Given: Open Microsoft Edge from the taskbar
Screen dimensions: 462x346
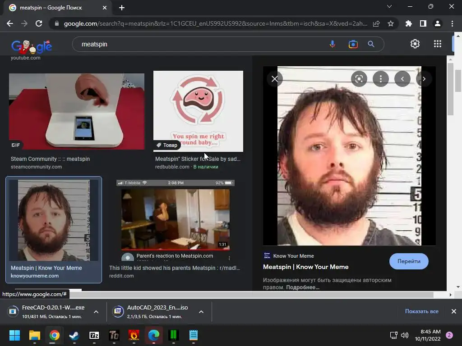Looking at the screenshot, I should [x=153, y=335].
